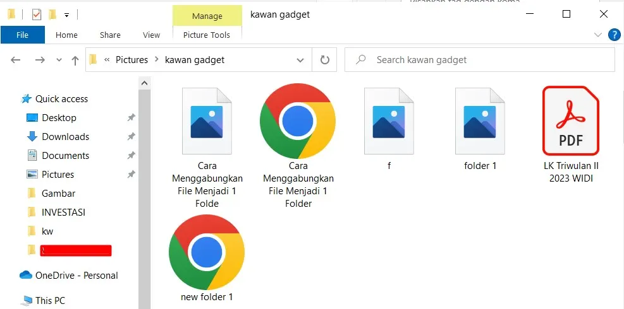Unpin Desktop via its pin icon

[x=131, y=117]
